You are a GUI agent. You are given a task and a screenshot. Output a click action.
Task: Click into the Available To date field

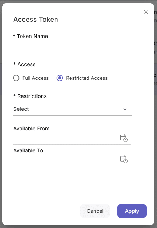click(x=66, y=160)
